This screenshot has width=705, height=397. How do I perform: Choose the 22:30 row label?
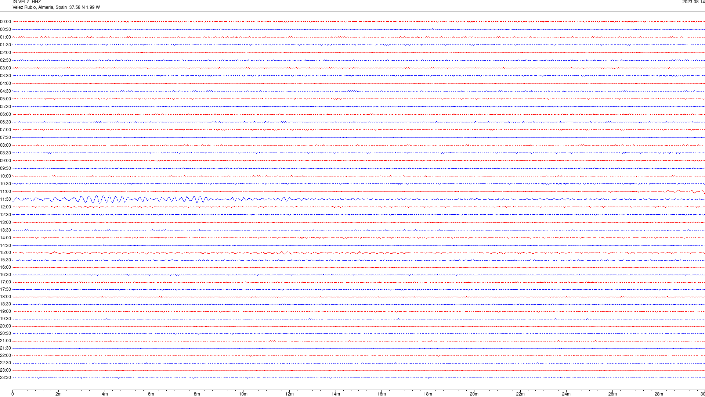coord(6,363)
